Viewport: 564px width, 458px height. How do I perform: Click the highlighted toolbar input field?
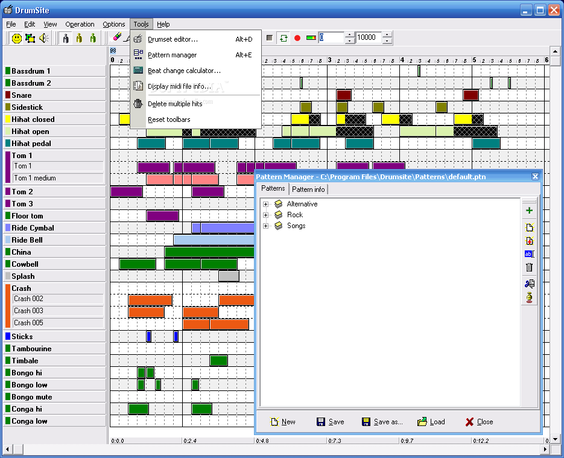pos(332,37)
